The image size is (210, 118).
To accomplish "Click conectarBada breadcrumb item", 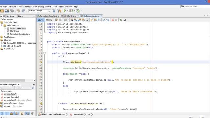I will (x=78, y=114).
